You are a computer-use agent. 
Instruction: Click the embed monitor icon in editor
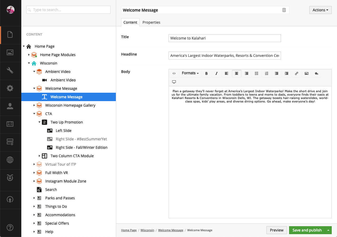pos(174,82)
